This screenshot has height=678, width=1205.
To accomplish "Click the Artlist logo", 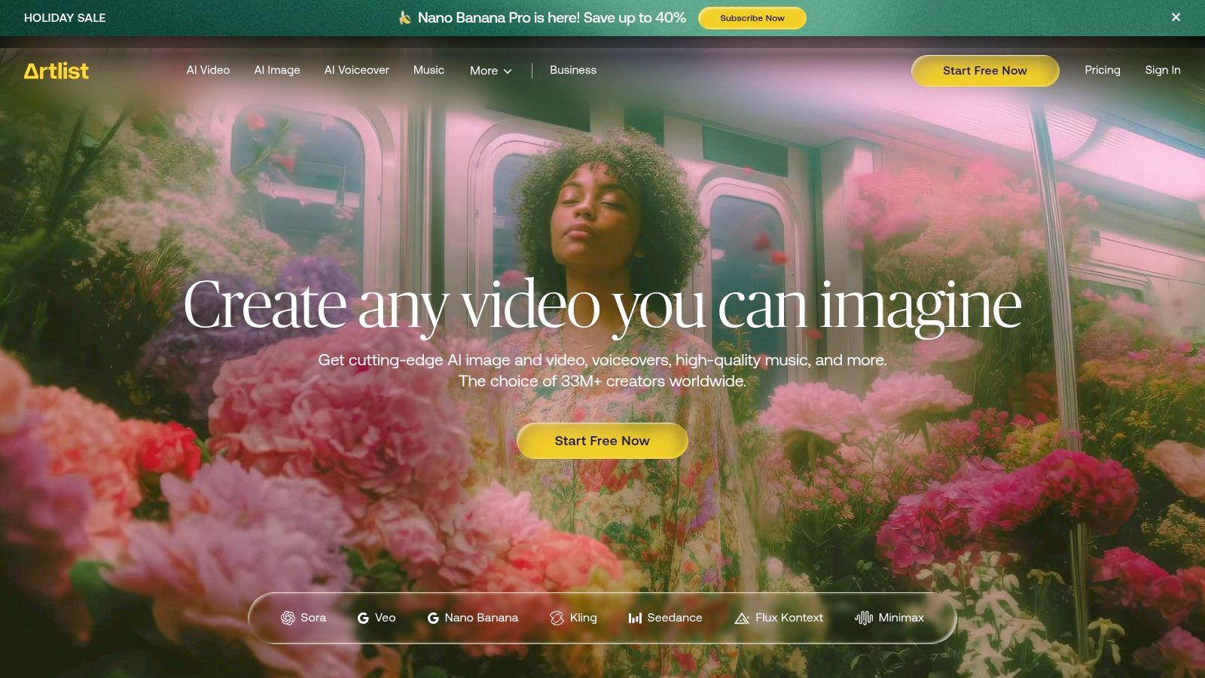I will point(56,71).
